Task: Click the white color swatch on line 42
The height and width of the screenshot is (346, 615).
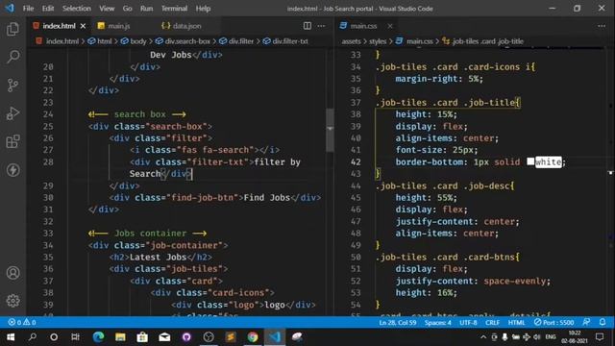Action: (530, 161)
